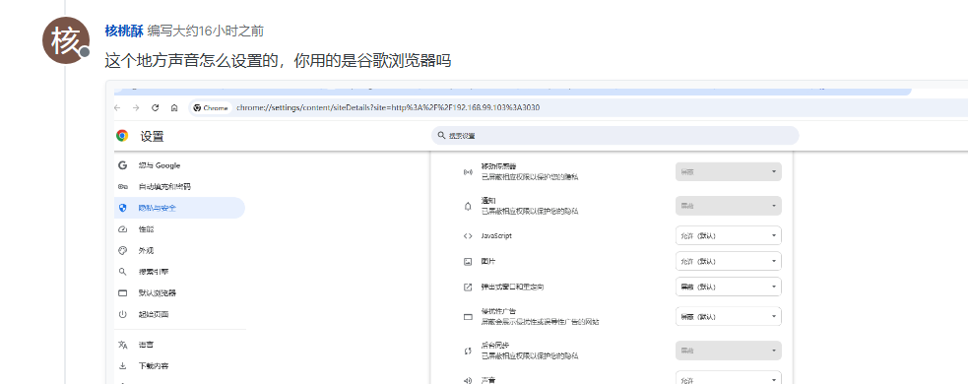Open '性能' sidebar item
This screenshot has width=968, height=384.
pyautogui.click(x=147, y=229)
